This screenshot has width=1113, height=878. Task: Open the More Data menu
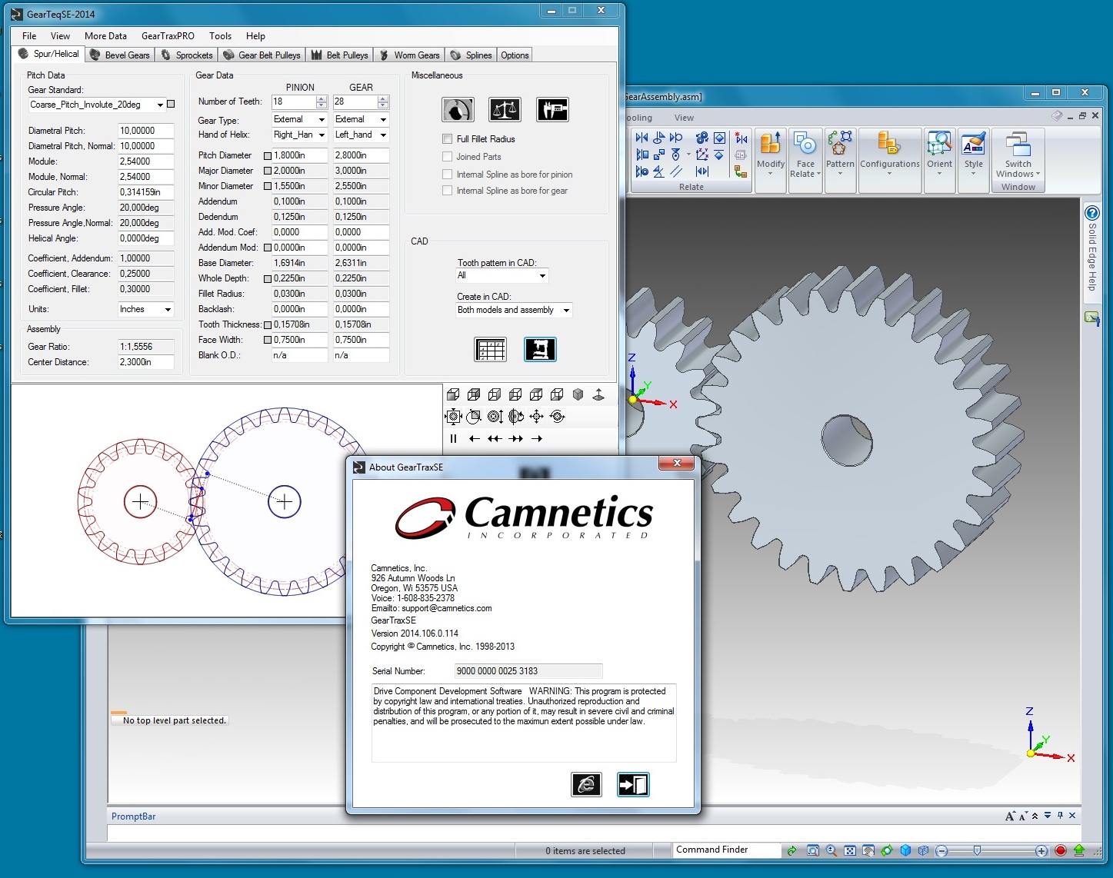click(105, 36)
